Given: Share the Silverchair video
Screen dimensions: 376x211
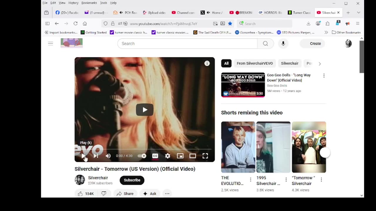Looking at the screenshot, I should 125,194.
